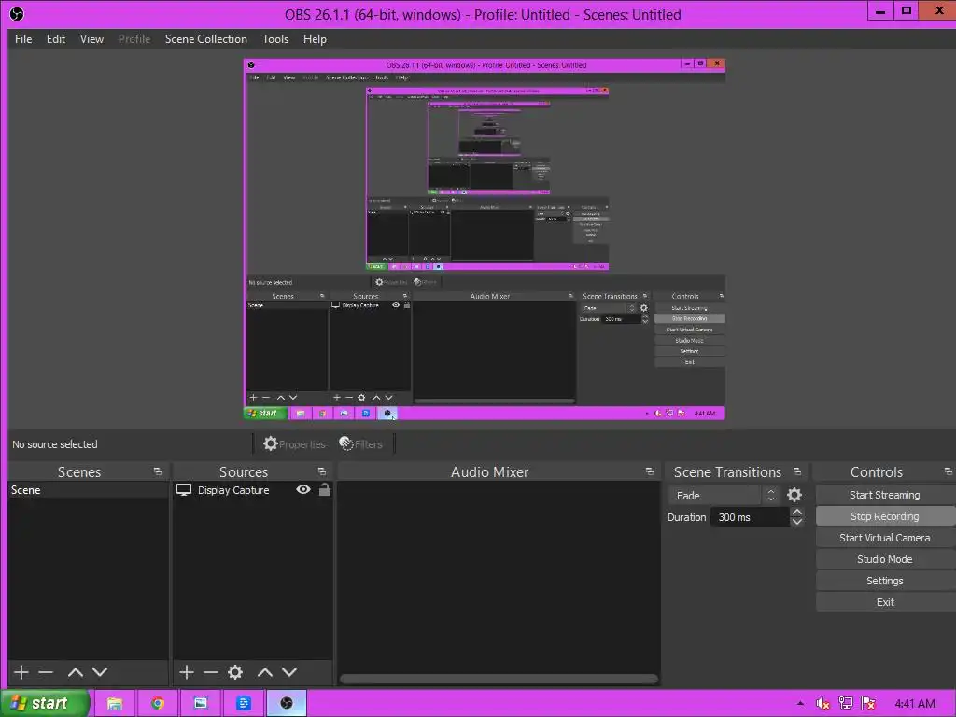Image resolution: width=956 pixels, height=717 pixels.
Task: Open OBS Settings from Controls
Action: pos(885,581)
